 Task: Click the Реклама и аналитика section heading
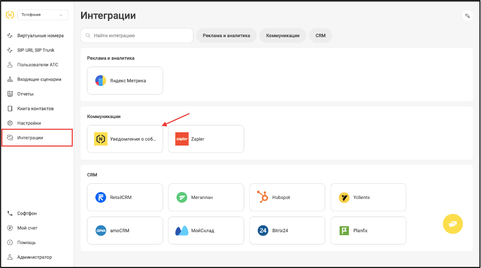111,58
